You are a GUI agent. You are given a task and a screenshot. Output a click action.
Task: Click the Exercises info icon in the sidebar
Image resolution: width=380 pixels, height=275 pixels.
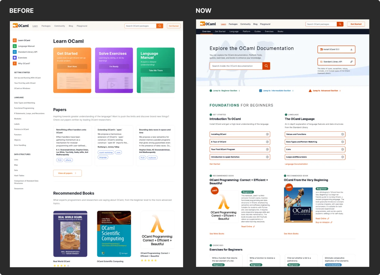pyautogui.click(x=15, y=58)
